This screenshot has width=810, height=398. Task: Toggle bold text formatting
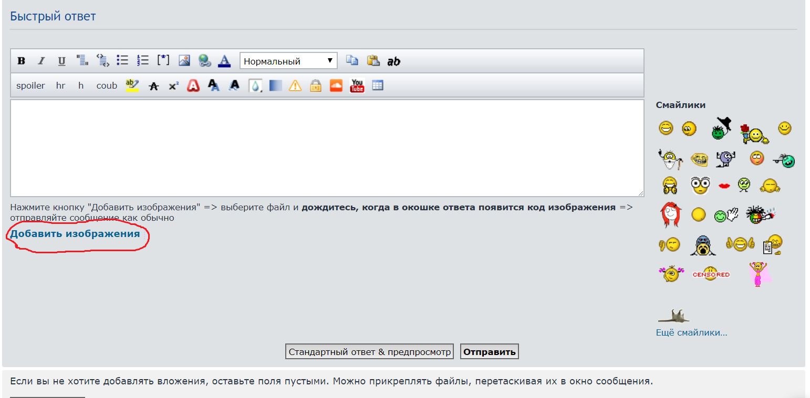pos(22,61)
